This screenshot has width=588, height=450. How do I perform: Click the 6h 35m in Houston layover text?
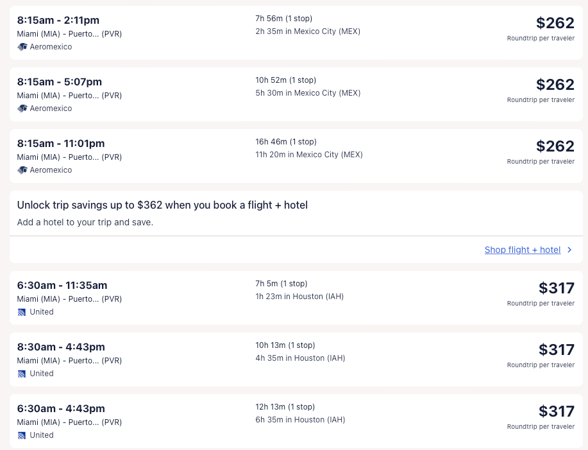point(300,420)
